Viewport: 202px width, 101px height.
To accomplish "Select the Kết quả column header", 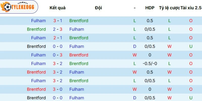I will (x=58, y=8).
